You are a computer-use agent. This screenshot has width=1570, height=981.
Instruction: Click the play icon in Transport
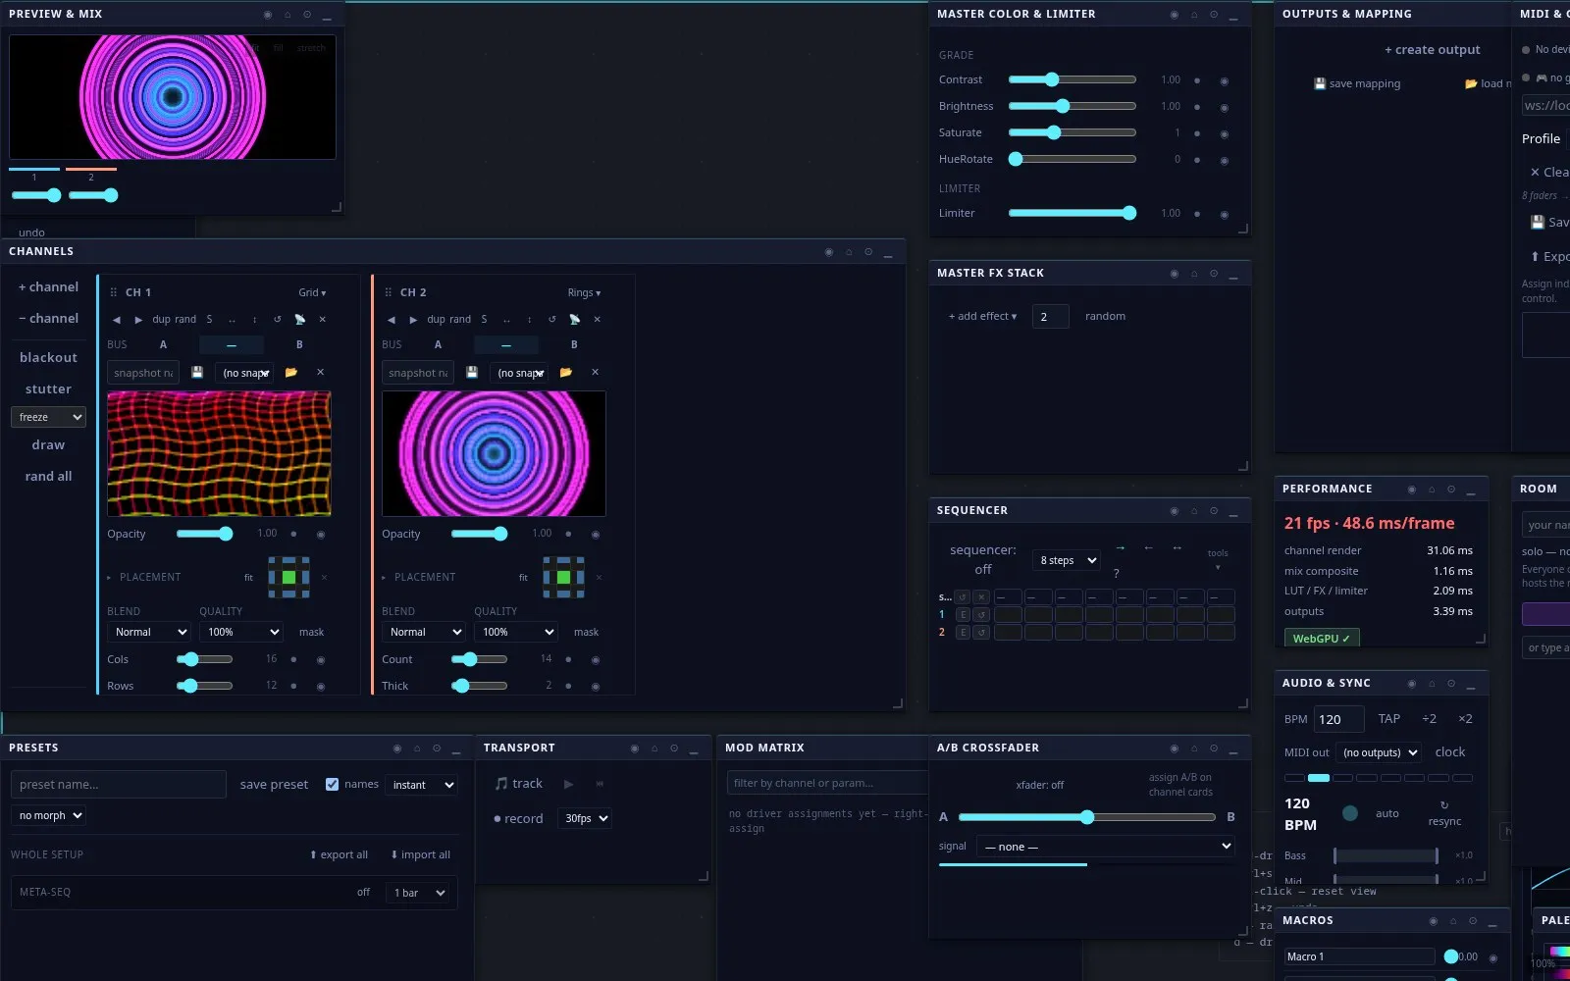click(568, 784)
